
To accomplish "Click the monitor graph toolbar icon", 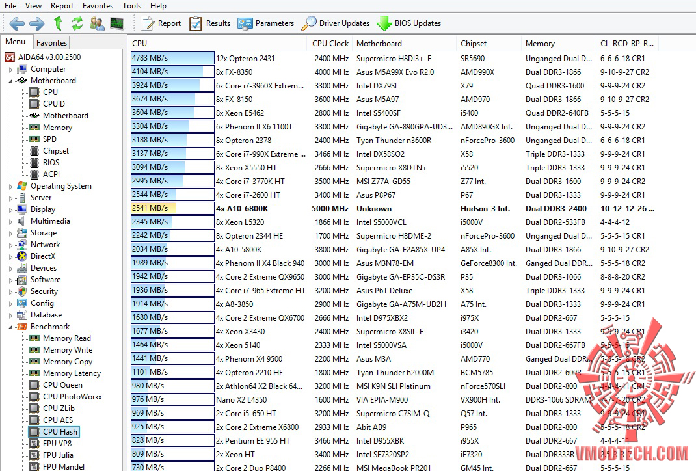I will click(117, 23).
